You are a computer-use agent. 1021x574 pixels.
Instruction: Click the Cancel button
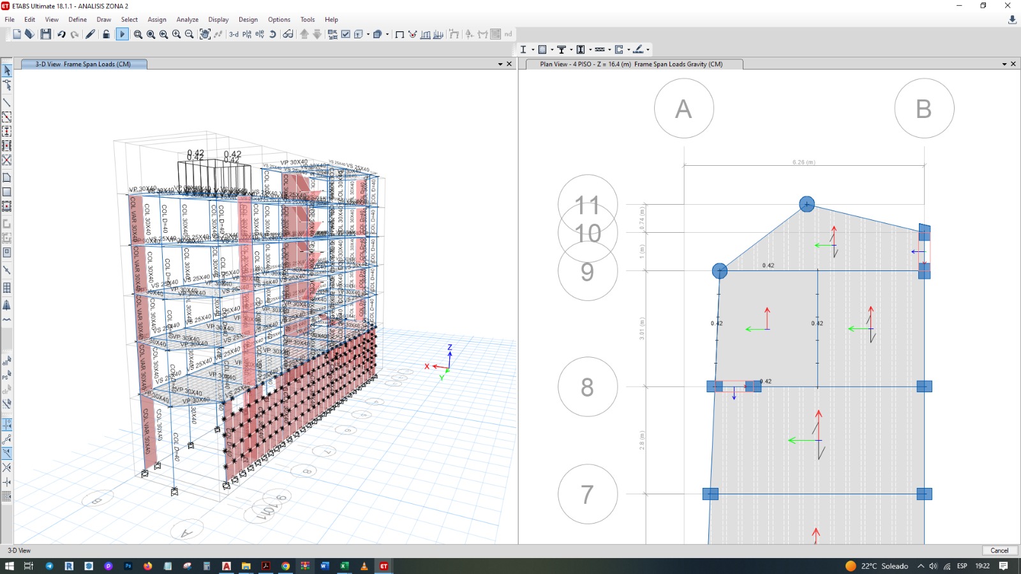click(999, 550)
